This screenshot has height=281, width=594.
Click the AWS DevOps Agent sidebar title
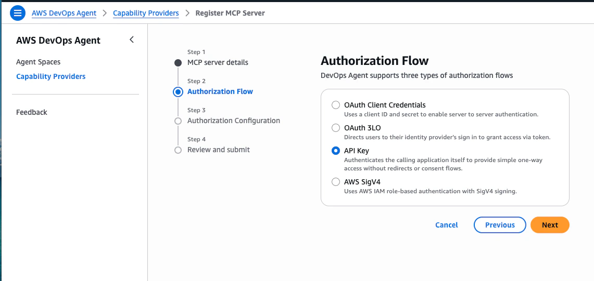(x=58, y=41)
